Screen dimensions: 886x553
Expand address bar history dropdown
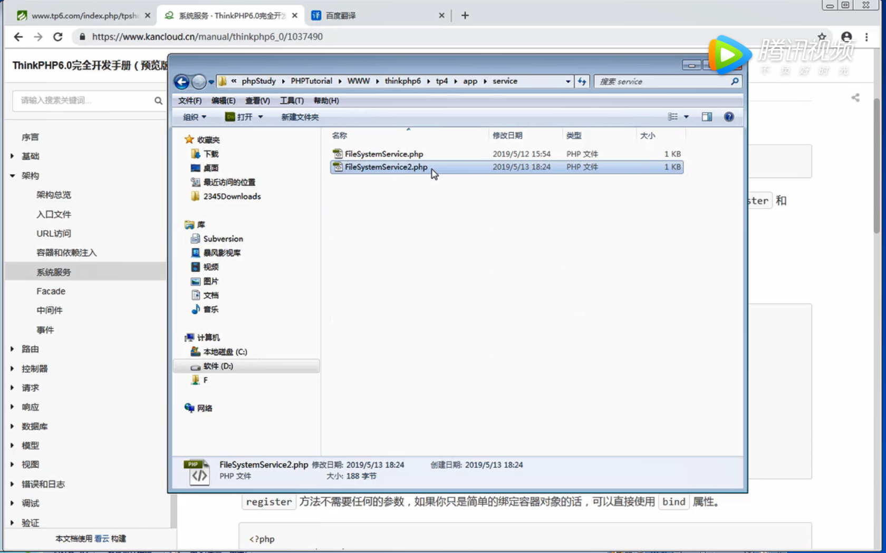coord(568,82)
